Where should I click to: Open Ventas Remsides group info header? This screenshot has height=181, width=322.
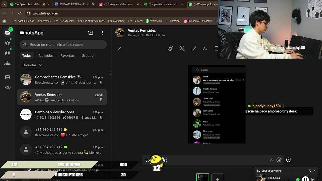coord(146,33)
